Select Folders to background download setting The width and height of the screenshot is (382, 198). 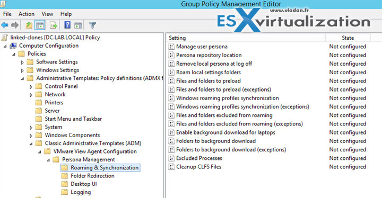pyautogui.click(x=216, y=141)
